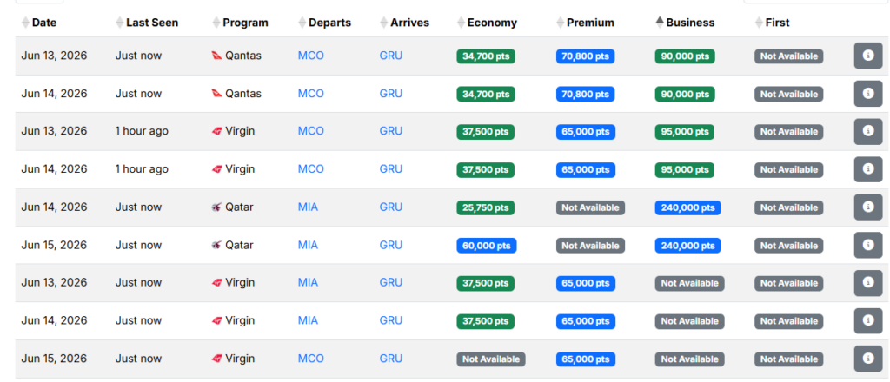Open info button for first Qantas Jun 13 row
890x382 pixels.
click(x=867, y=56)
